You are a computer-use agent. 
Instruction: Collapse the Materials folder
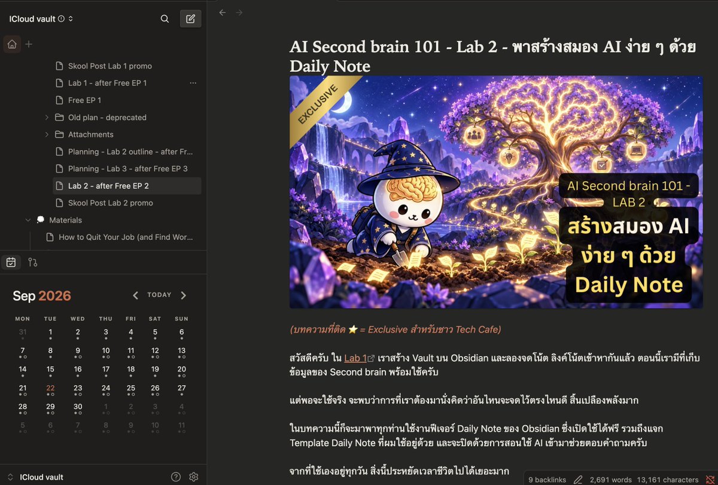click(28, 220)
